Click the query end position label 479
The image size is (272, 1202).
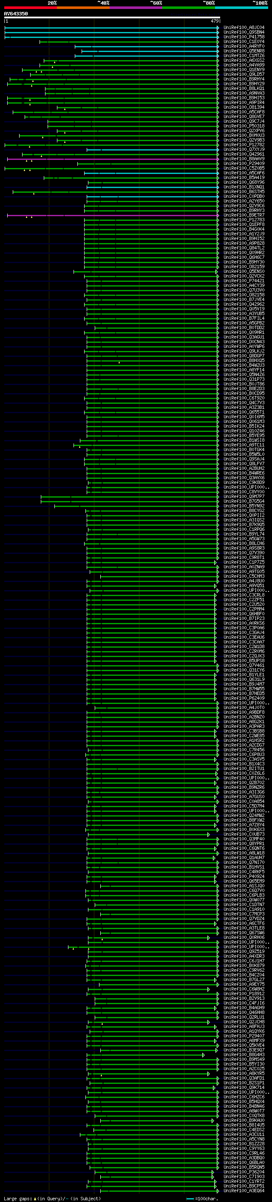coord(214,21)
